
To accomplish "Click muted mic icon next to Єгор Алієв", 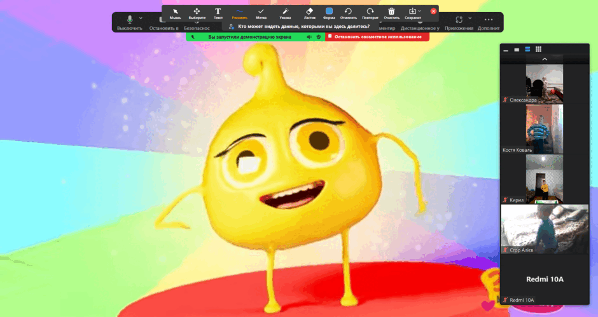I will (x=505, y=250).
